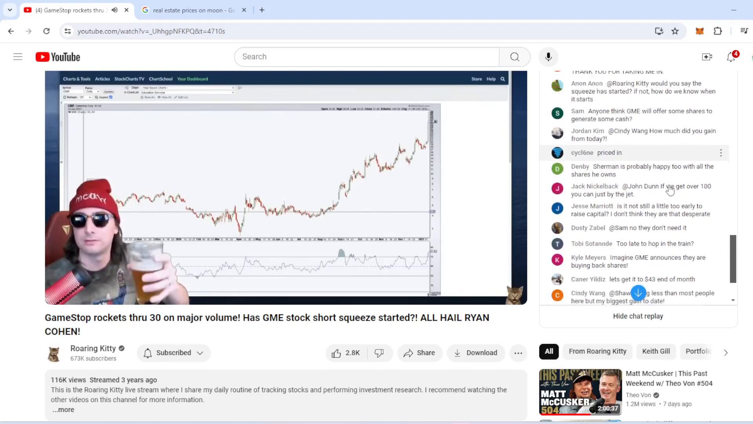The image size is (753, 424).
Task: Expand video description with ...more
Action: 63,409
